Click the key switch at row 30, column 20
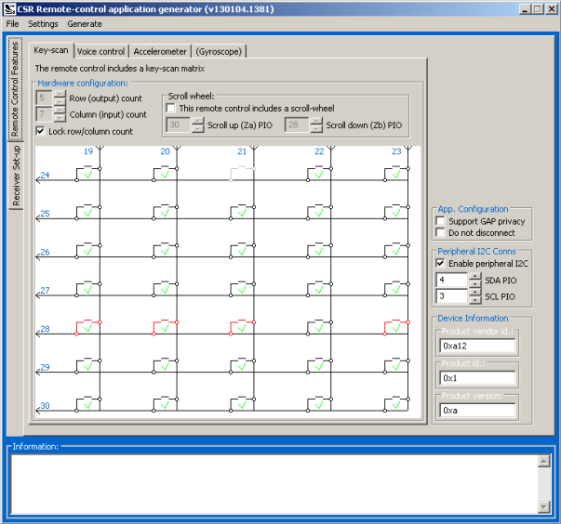561x524 pixels. 164,402
